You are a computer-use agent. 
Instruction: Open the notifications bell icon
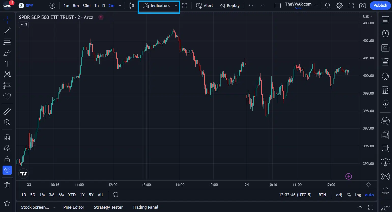click(385, 190)
